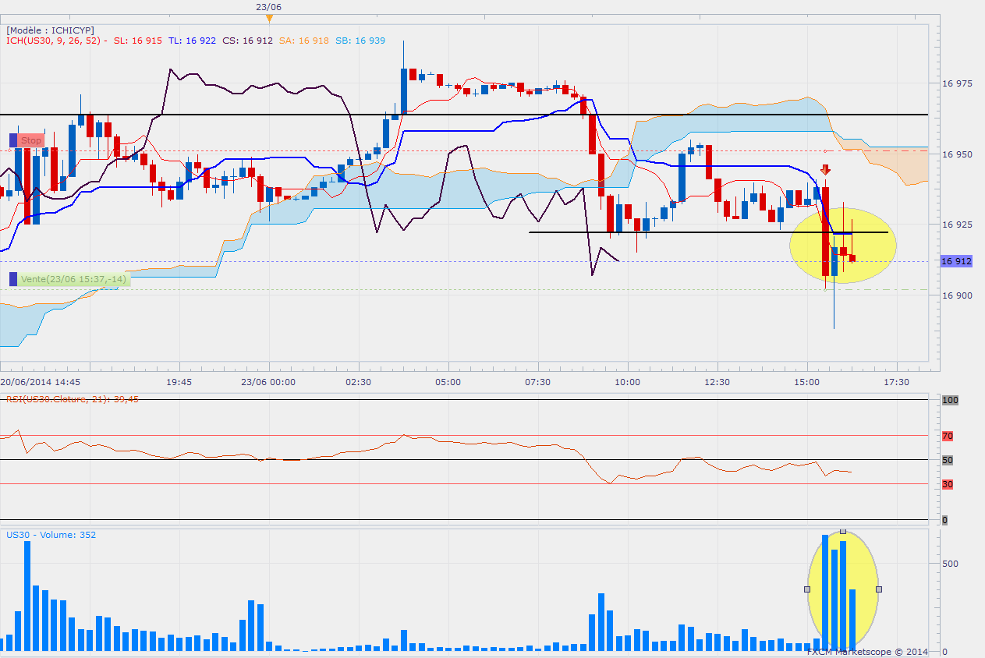
Task: Select the Vente(23/06 15:37,-14) order label
Action: pyautogui.click(x=74, y=279)
